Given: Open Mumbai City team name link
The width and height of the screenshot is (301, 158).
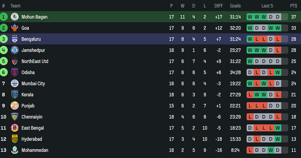Looking at the screenshot, I should [33, 83].
